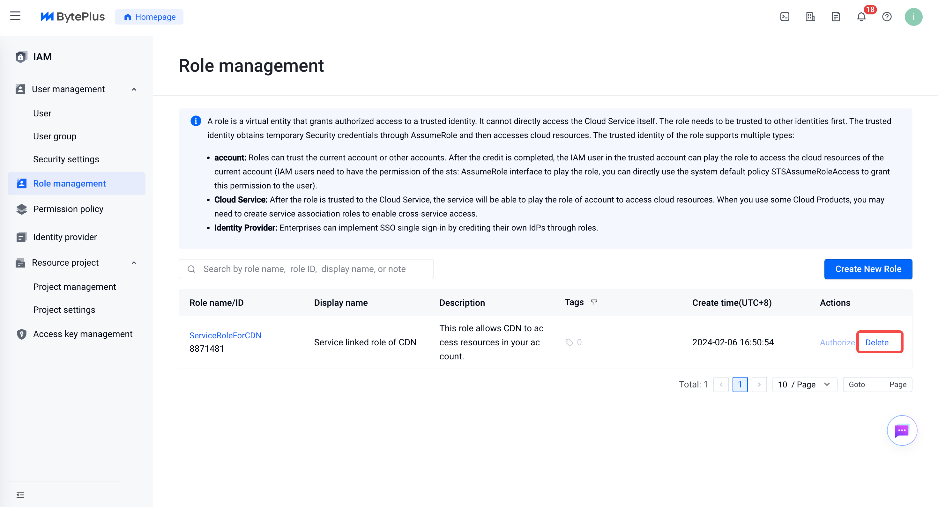Collapse the sidebar with bottom icon

[x=20, y=495]
